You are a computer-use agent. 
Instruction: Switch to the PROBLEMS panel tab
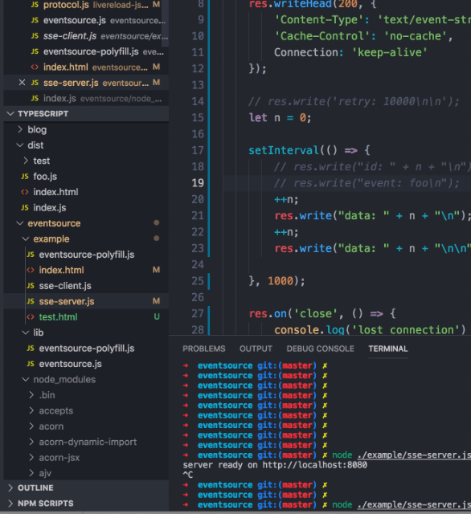[204, 349]
